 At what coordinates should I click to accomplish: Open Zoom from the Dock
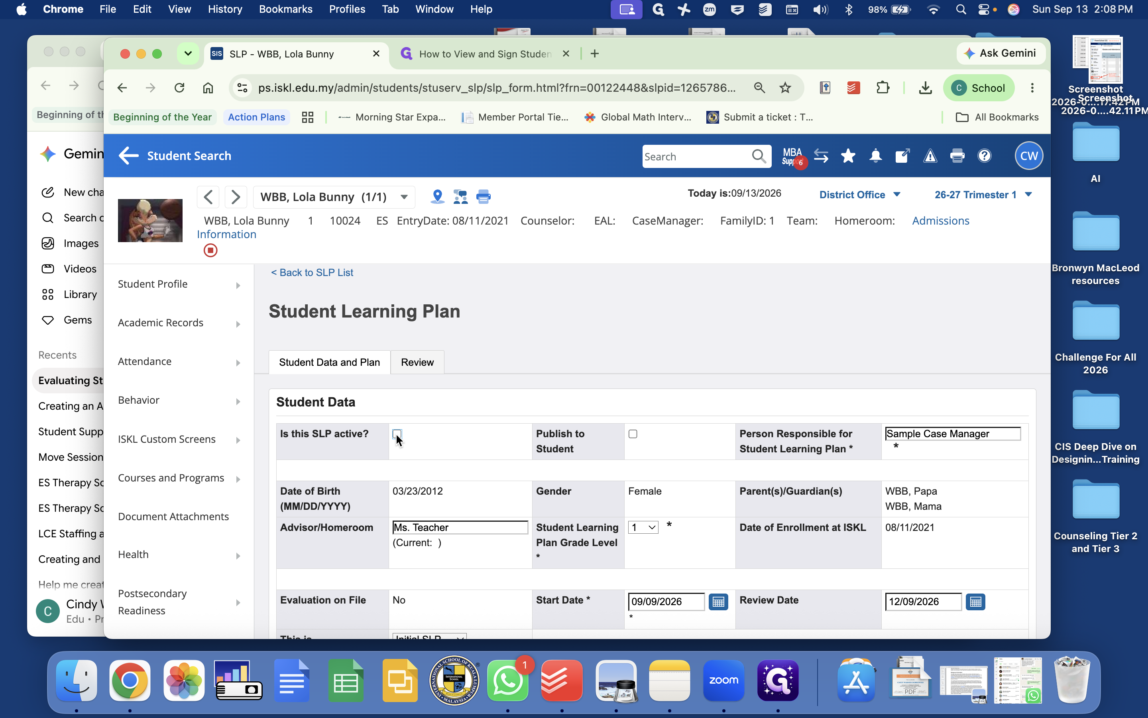[723, 681]
